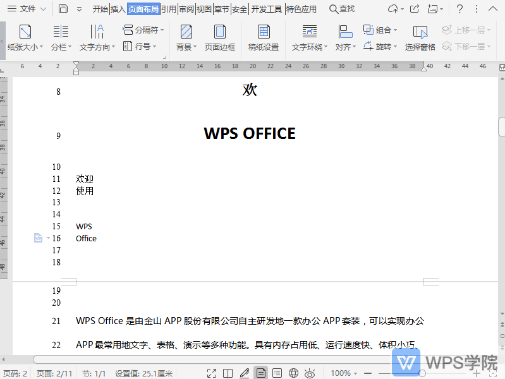Click the help question mark icon
Image resolution: width=505 pixels, height=379 pixels.
pos(460,9)
